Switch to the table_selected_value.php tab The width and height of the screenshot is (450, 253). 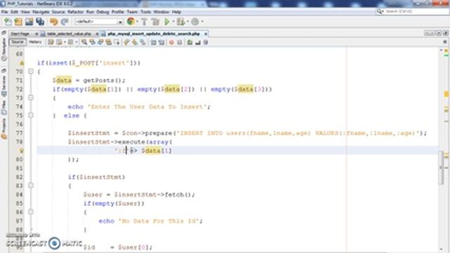(x=69, y=34)
